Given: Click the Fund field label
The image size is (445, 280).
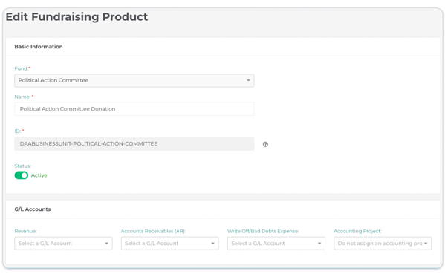Looking at the screenshot, I should click(x=22, y=68).
